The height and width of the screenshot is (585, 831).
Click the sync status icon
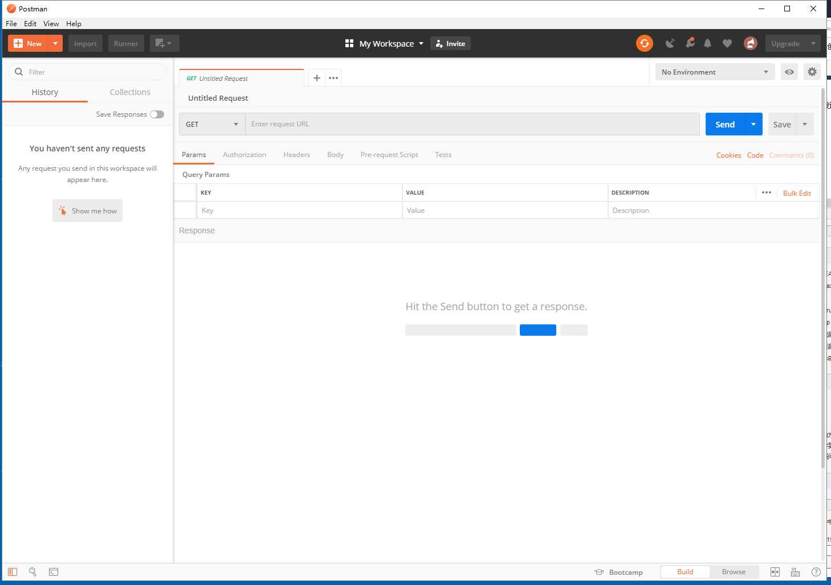click(x=645, y=43)
